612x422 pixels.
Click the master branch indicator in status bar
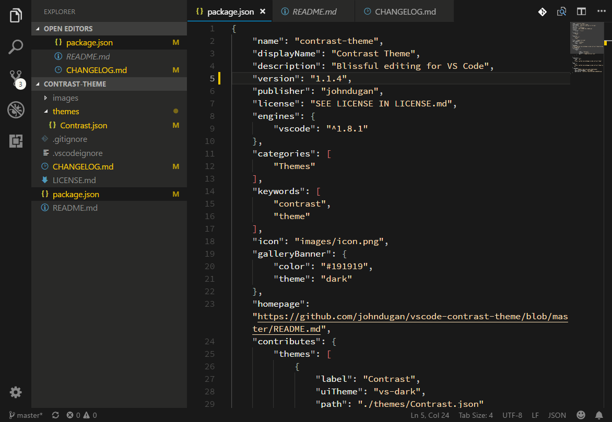click(x=26, y=415)
